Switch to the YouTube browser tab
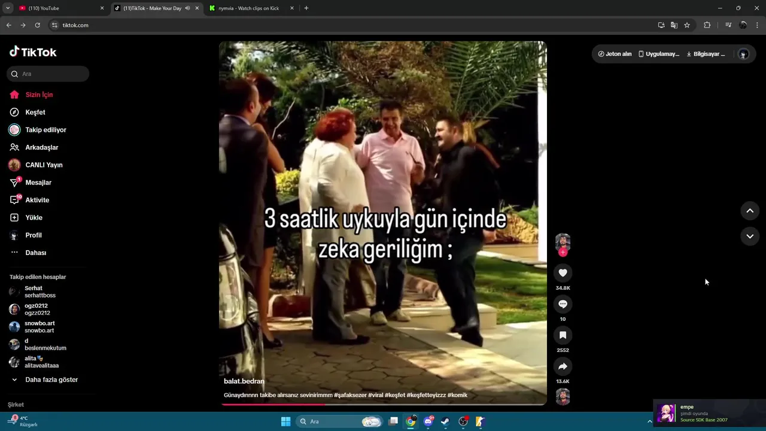This screenshot has width=766, height=431. (62, 8)
